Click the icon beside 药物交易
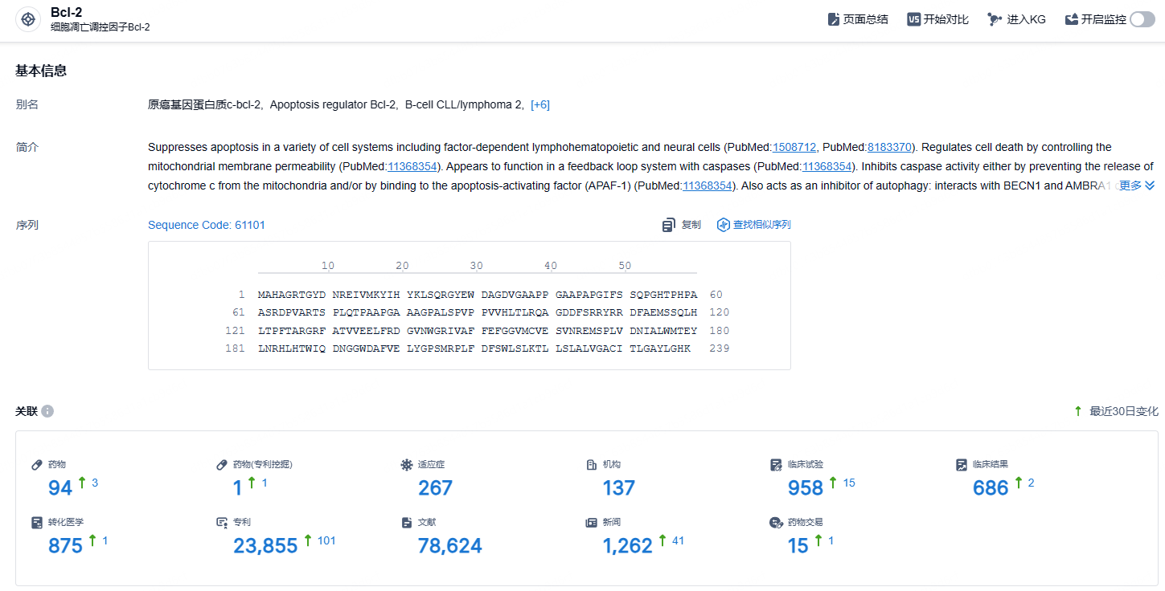This screenshot has width=1165, height=591. point(776,522)
